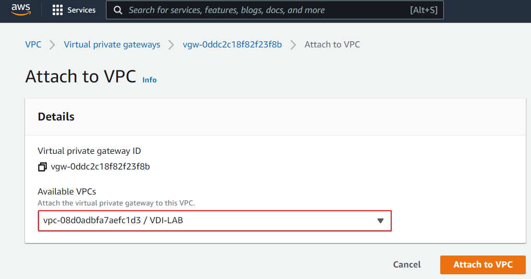The width and height of the screenshot is (531, 279).
Task: Click the Alt+S shortcut hint
Action: (424, 10)
